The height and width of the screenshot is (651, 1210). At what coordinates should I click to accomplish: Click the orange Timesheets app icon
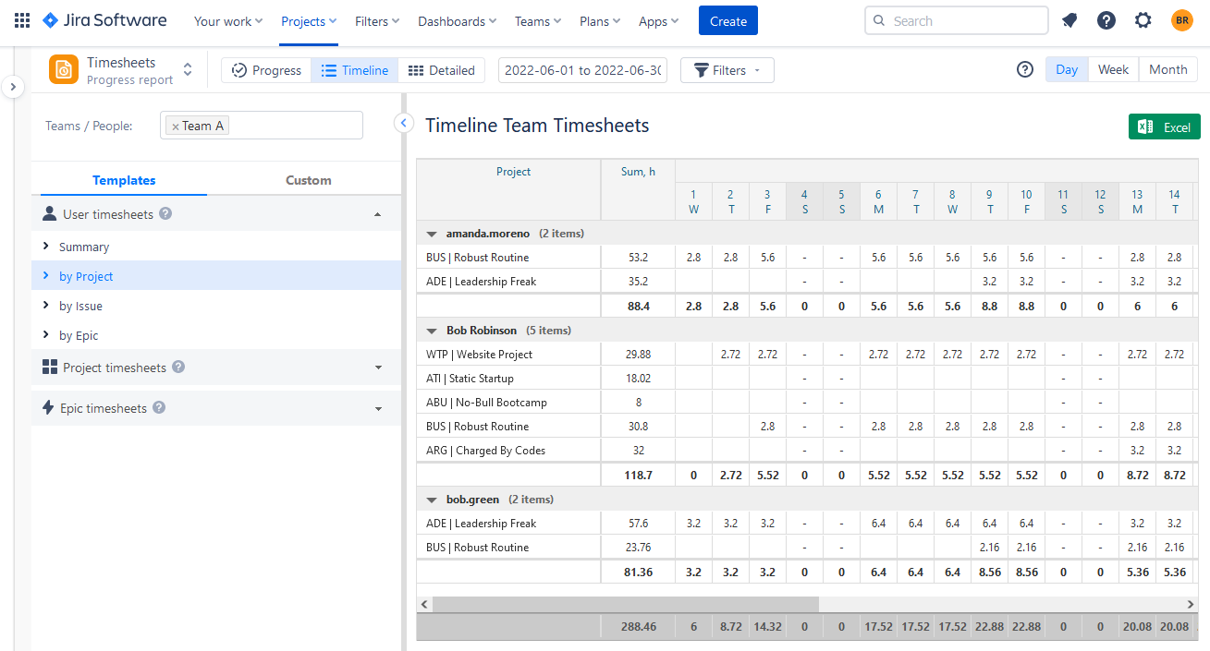(63, 68)
